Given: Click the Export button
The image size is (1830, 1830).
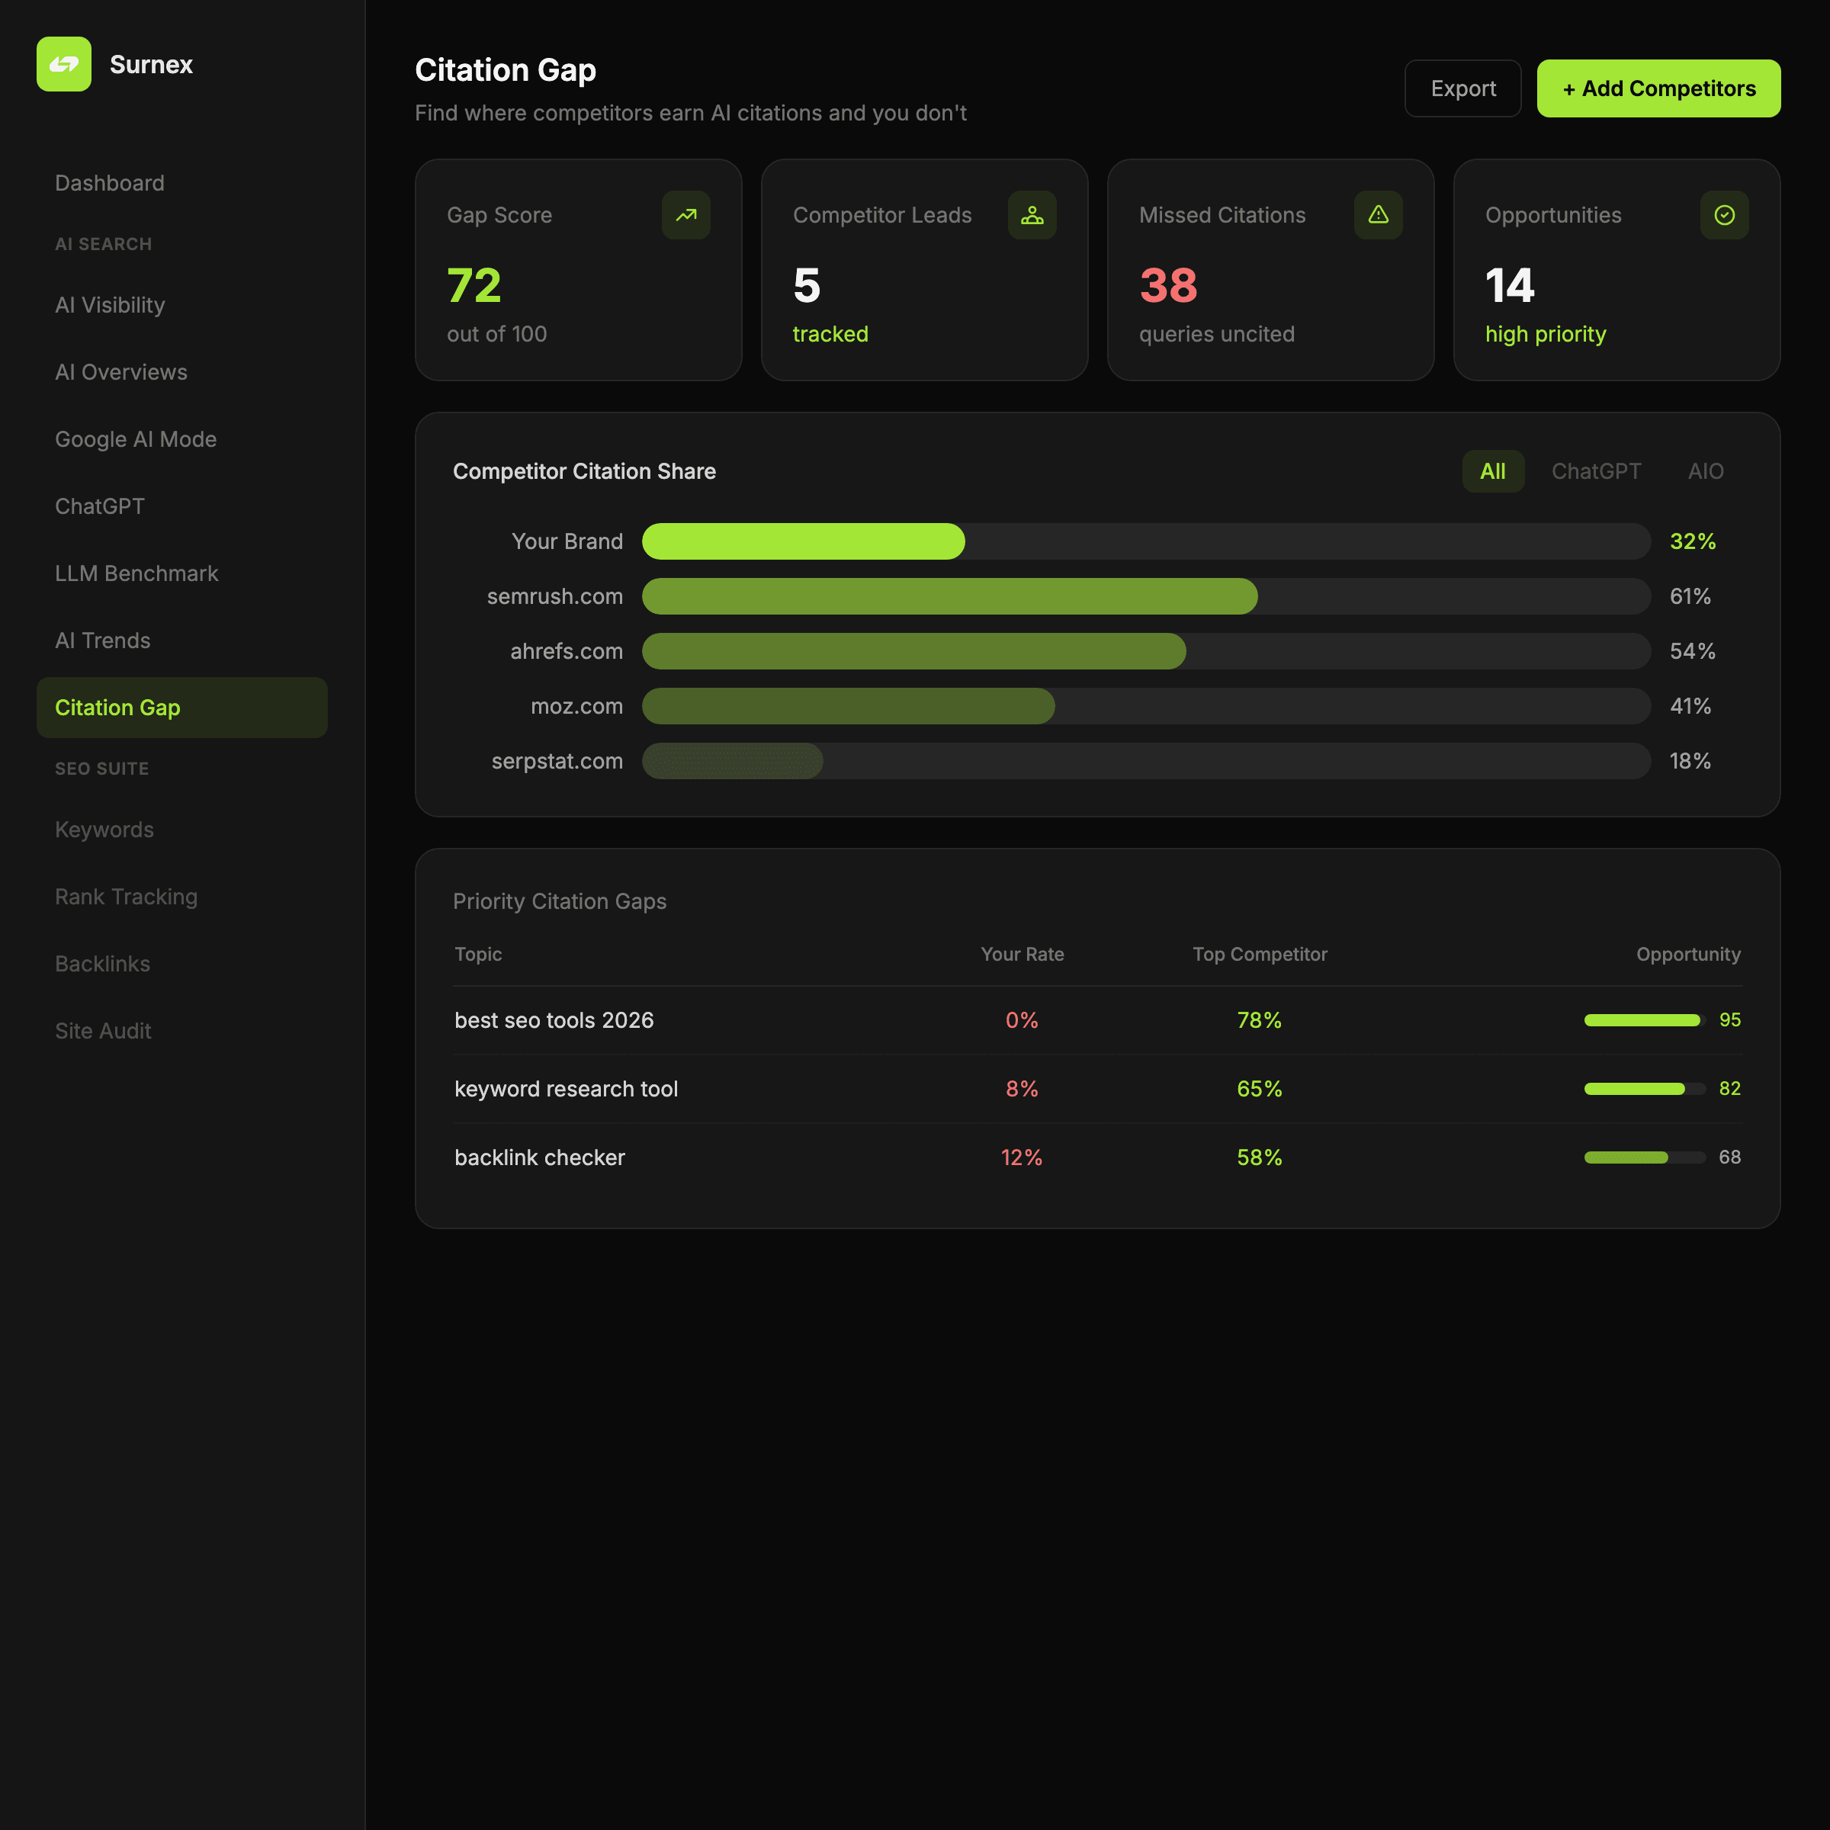Looking at the screenshot, I should click(1462, 88).
